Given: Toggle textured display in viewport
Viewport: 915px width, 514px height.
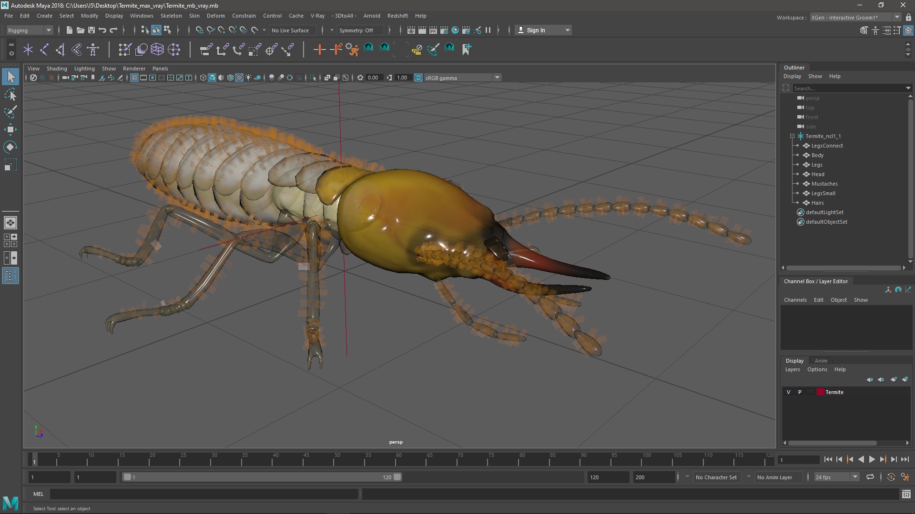Looking at the screenshot, I should [239, 78].
